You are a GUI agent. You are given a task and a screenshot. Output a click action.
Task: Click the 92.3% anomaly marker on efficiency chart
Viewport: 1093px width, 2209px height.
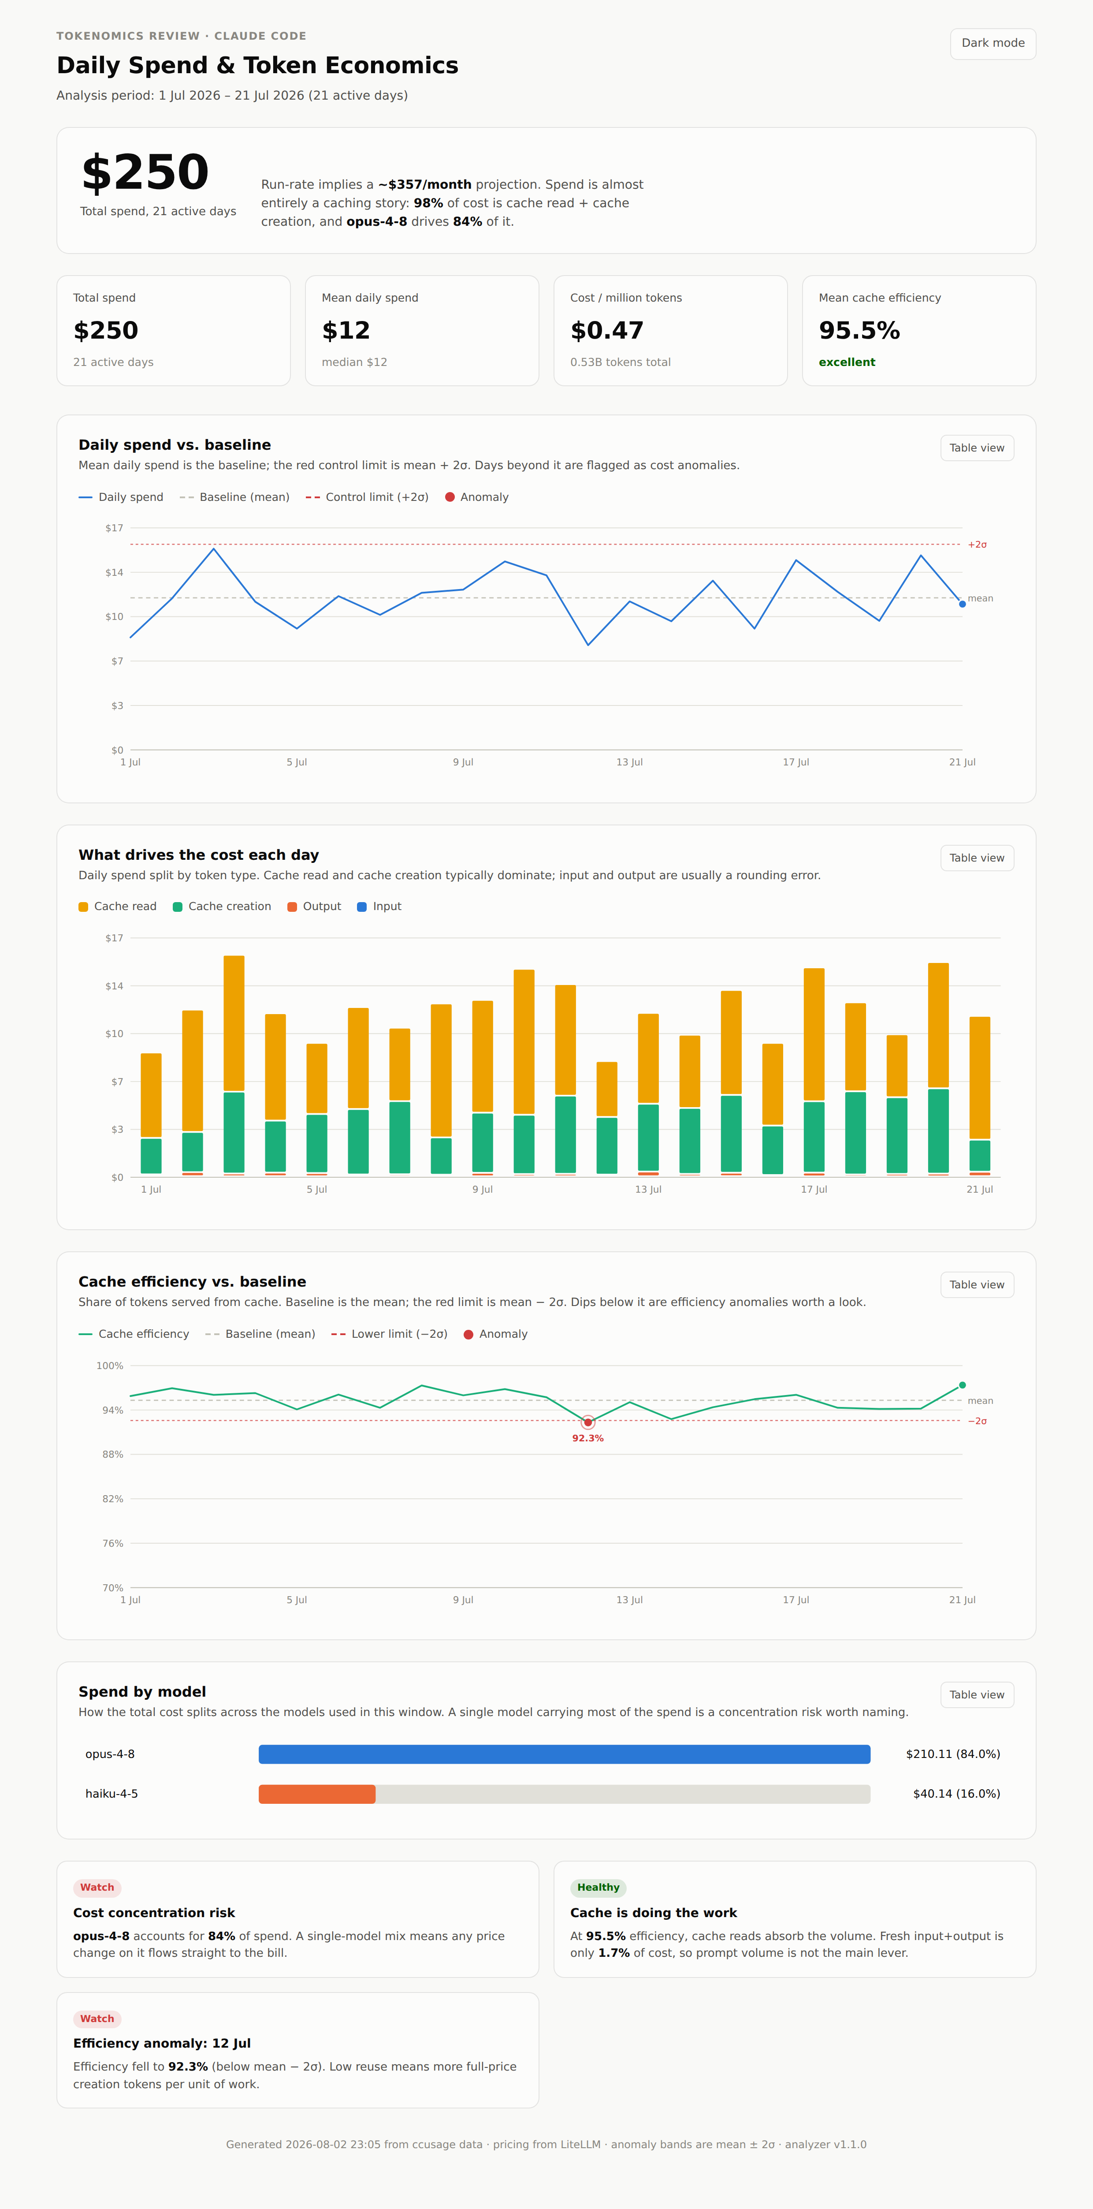pyautogui.click(x=588, y=1423)
